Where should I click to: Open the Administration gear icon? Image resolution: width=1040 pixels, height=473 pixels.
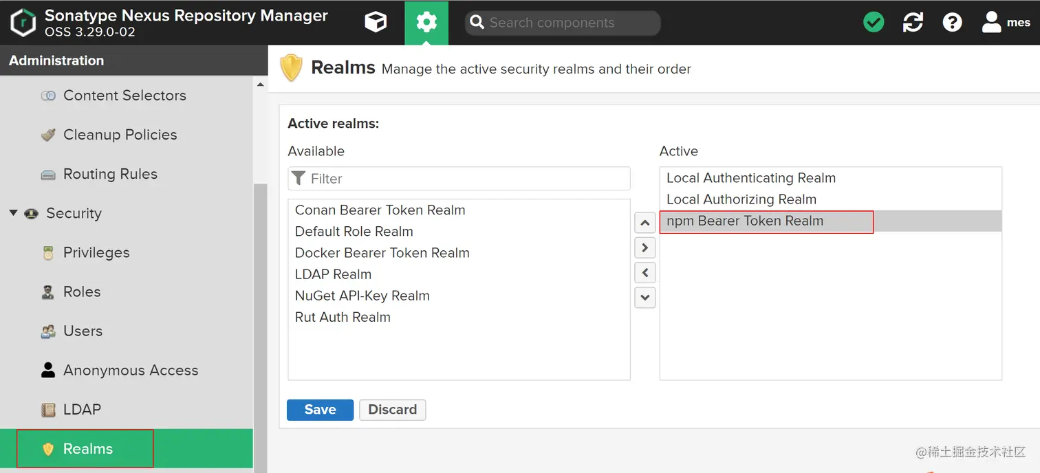click(426, 23)
